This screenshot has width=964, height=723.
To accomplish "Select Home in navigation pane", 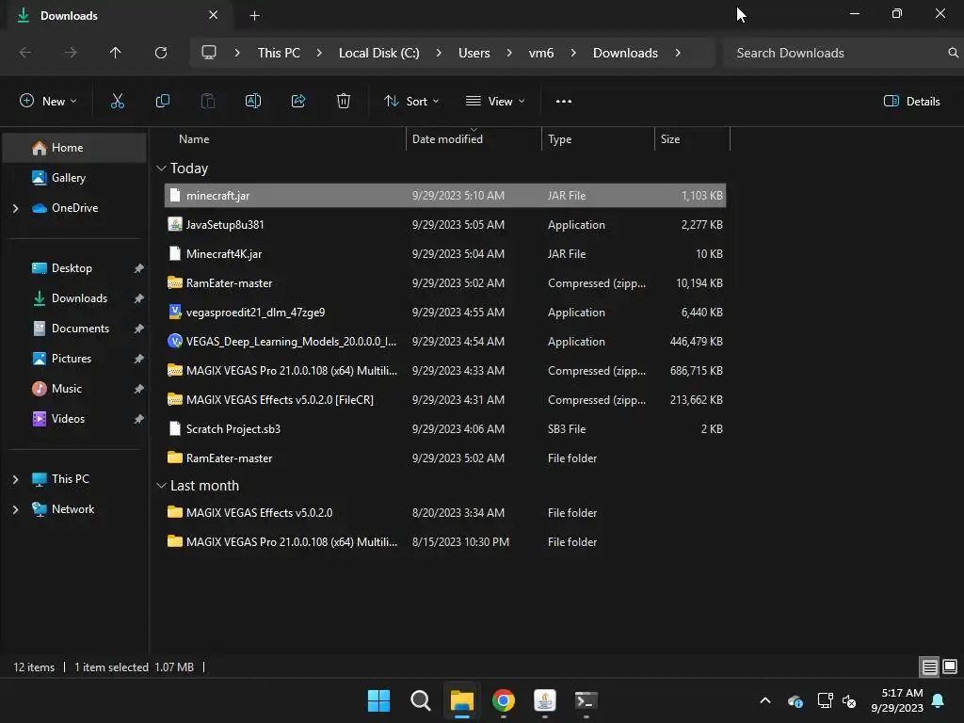I will pos(74,148).
